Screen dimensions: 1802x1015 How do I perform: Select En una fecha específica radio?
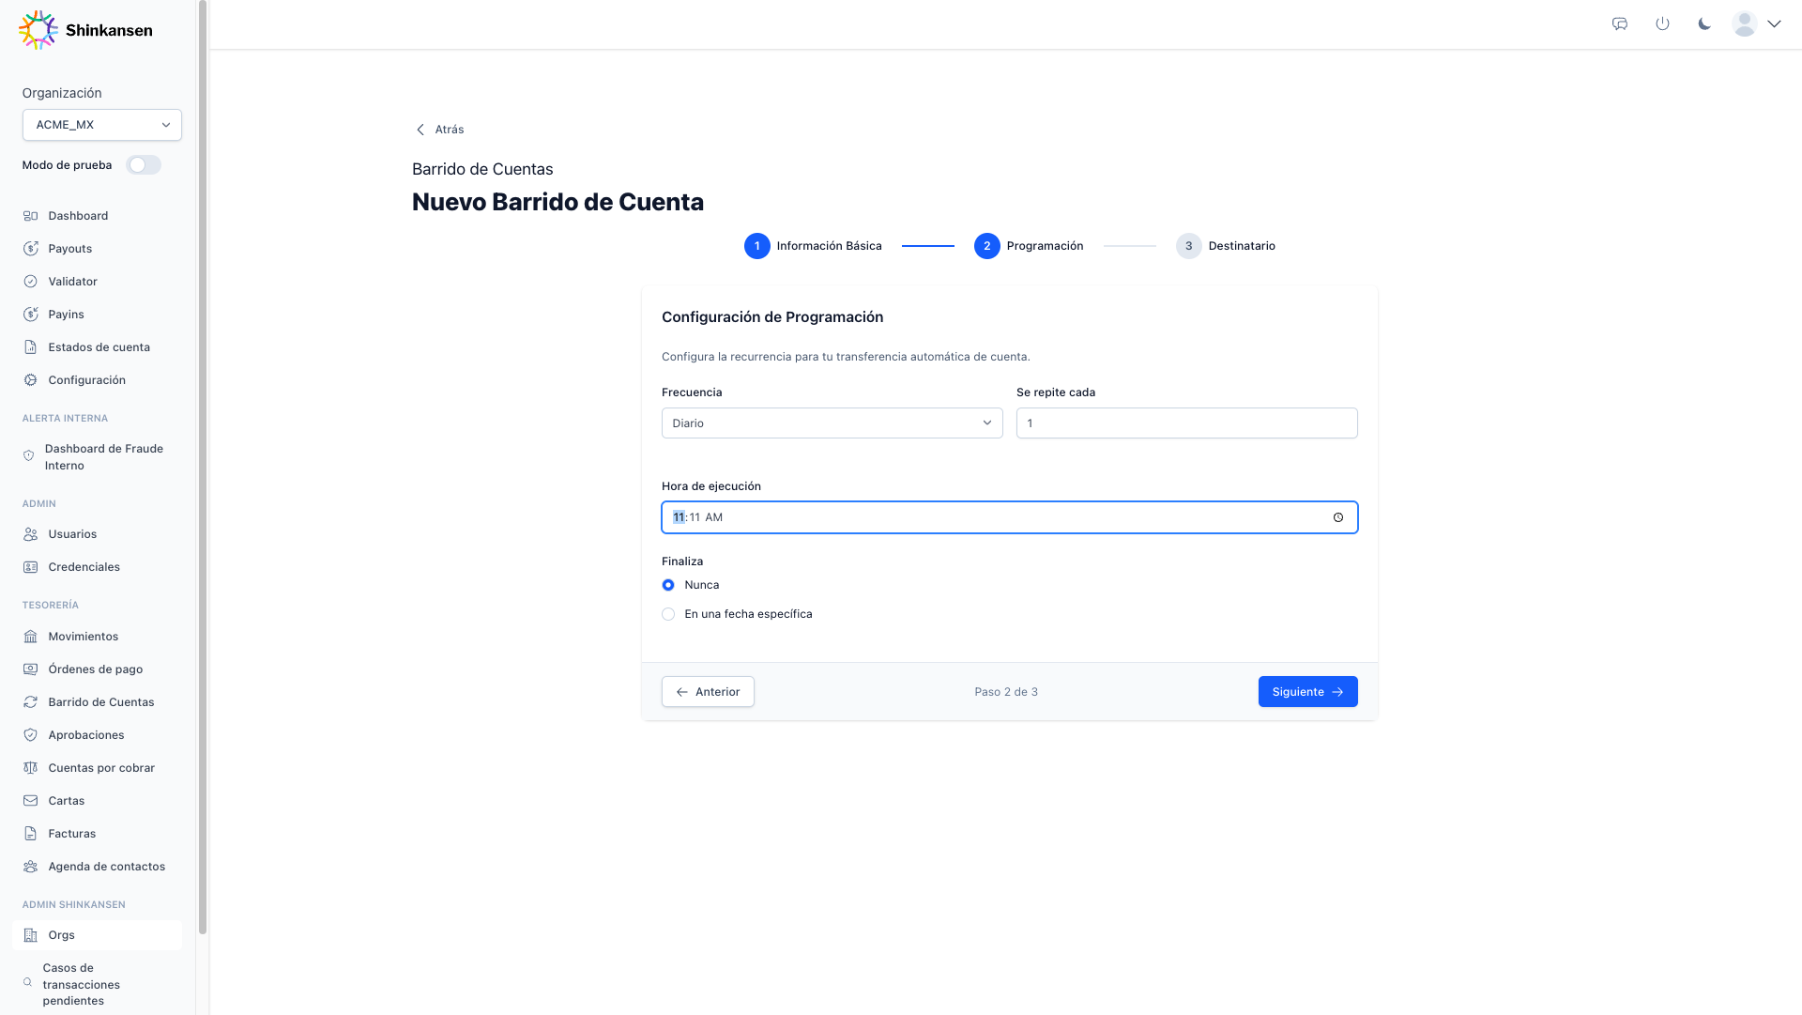pos(668,614)
